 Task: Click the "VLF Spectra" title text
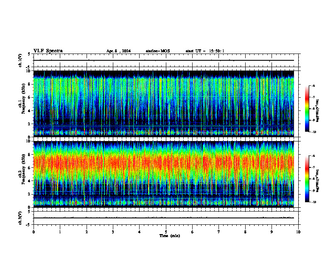tap(48, 51)
